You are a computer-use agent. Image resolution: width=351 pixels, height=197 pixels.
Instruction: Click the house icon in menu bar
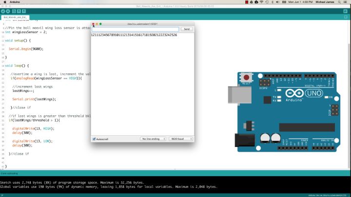256,2
